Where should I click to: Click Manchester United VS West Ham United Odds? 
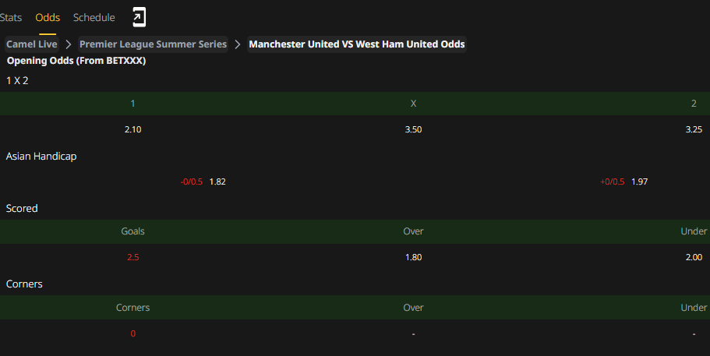point(357,44)
